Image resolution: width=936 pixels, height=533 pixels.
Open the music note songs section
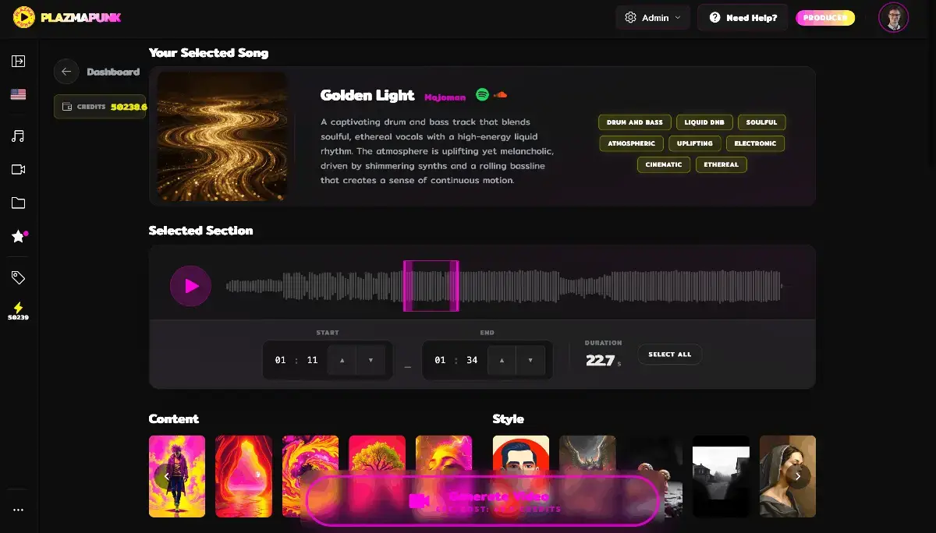(x=18, y=136)
